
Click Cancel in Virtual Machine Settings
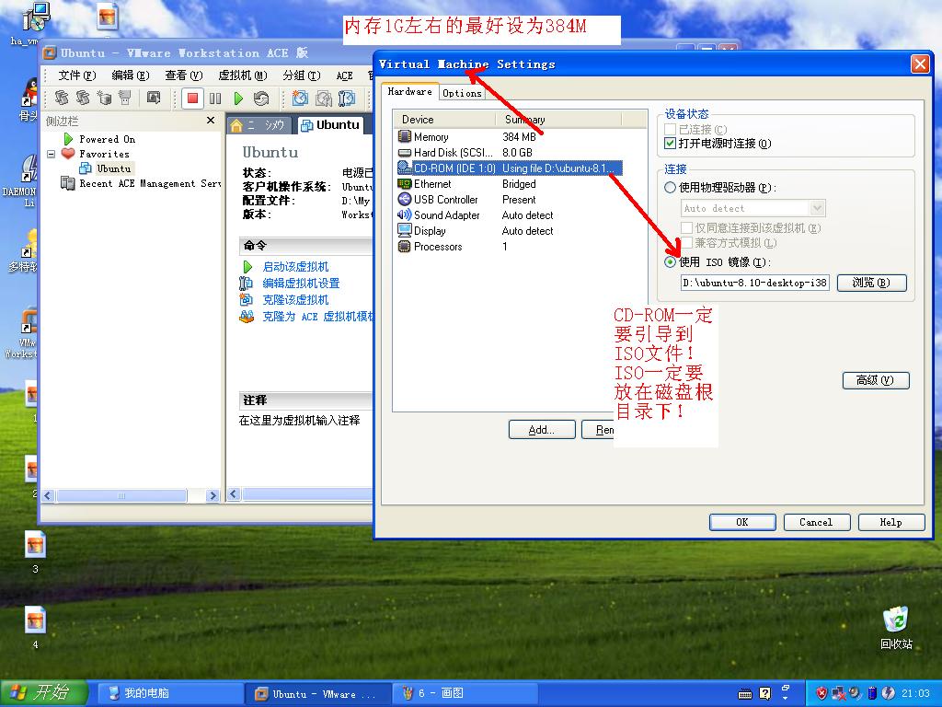click(x=817, y=522)
